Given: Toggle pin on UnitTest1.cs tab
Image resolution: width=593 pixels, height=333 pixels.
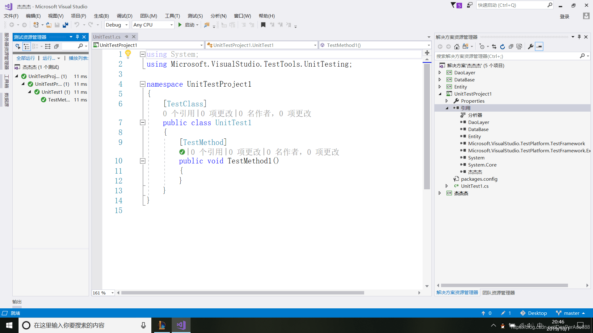Looking at the screenshot, I should point(126,37).
